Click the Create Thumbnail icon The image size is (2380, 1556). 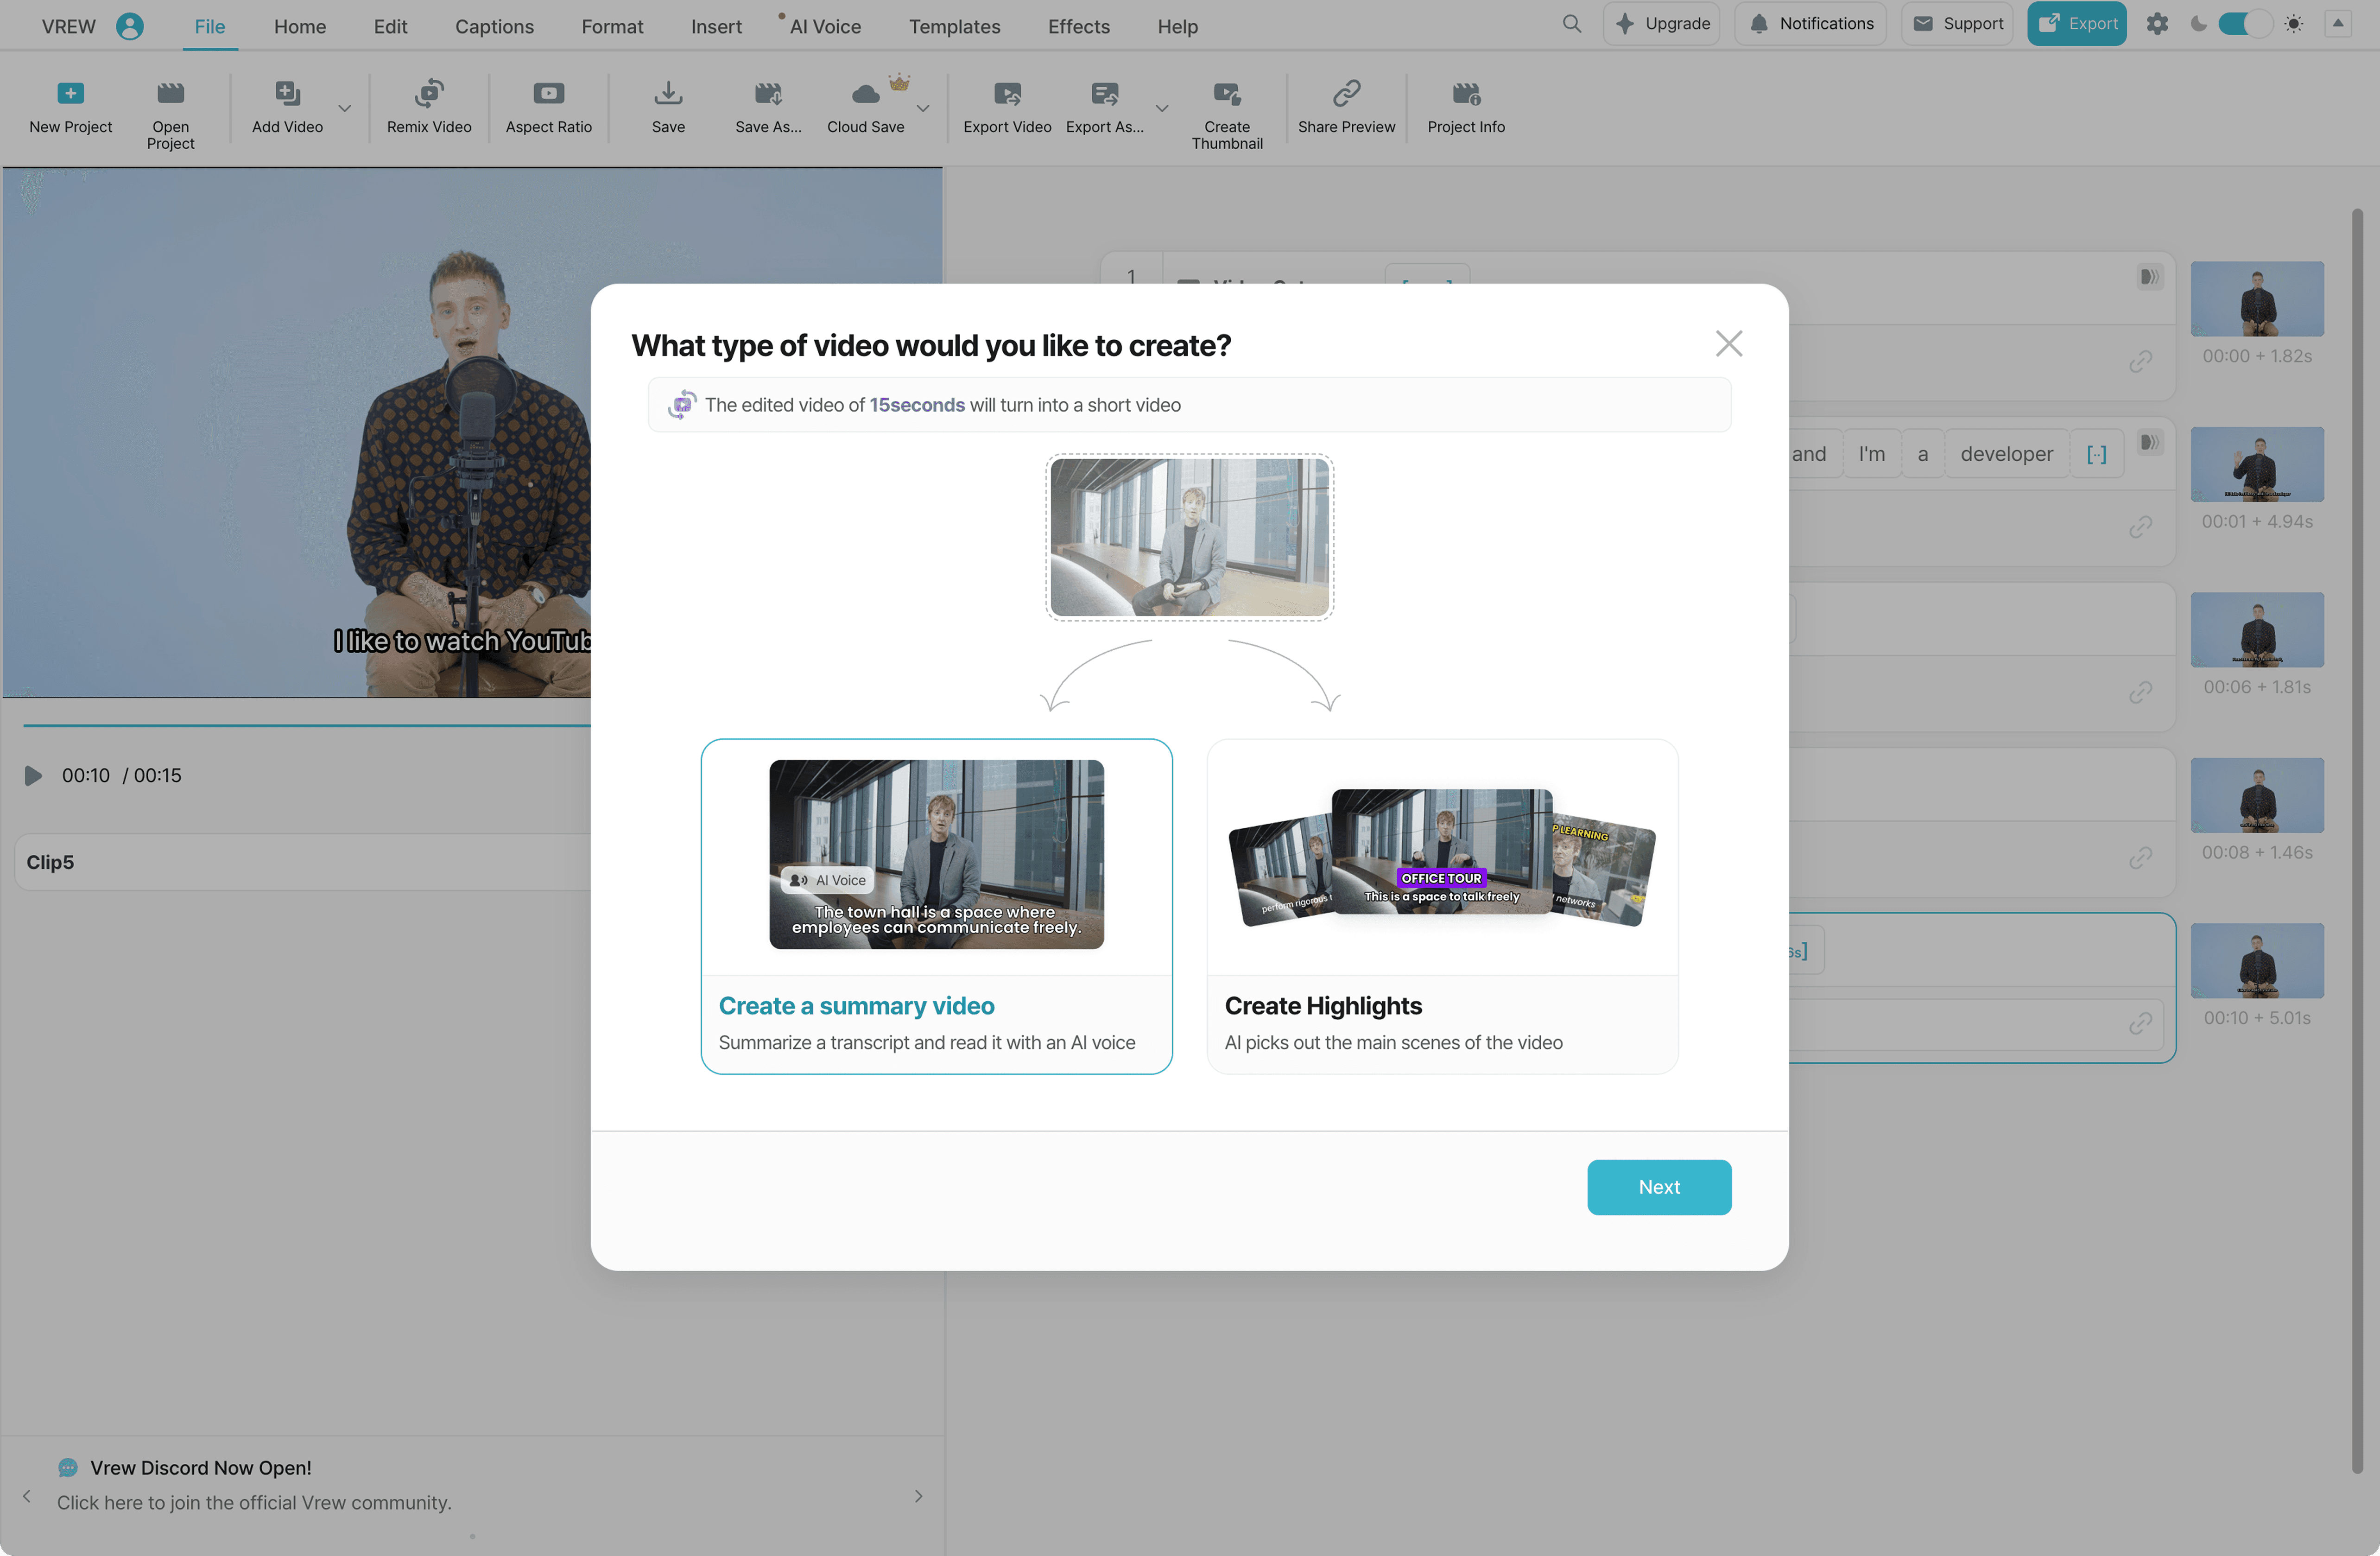tap(1226, 95)
